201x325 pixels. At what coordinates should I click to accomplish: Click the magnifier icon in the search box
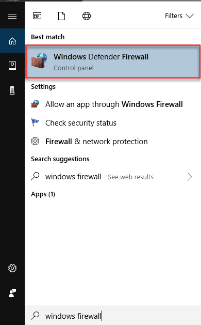point(35,316)
